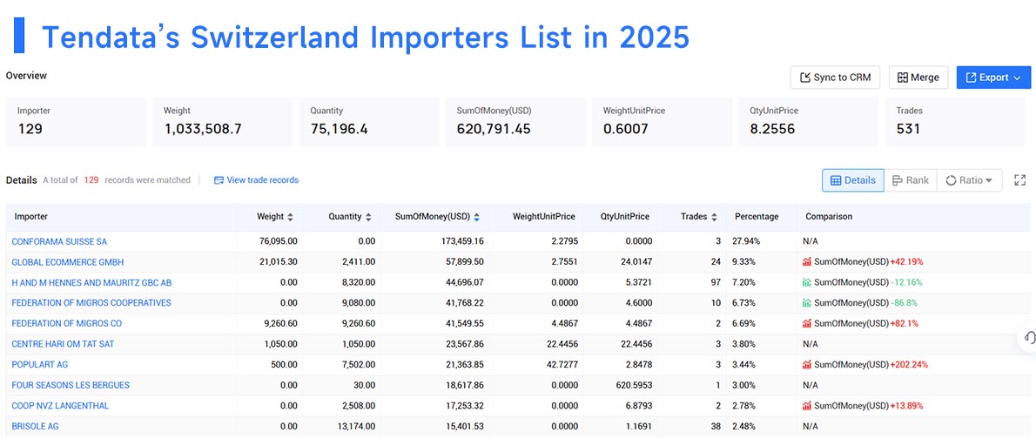Open the Export dropdown
The height and width of the screenshot is (446, 1036).
[993, 78]
